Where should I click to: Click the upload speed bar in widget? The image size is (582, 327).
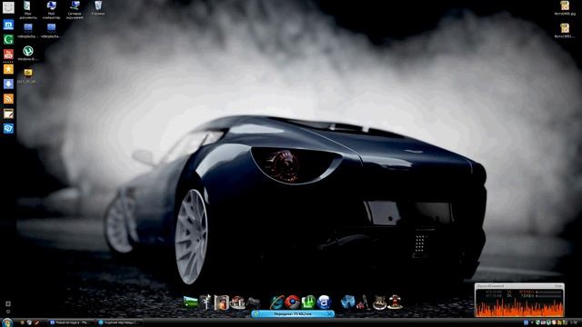[549, 292]
